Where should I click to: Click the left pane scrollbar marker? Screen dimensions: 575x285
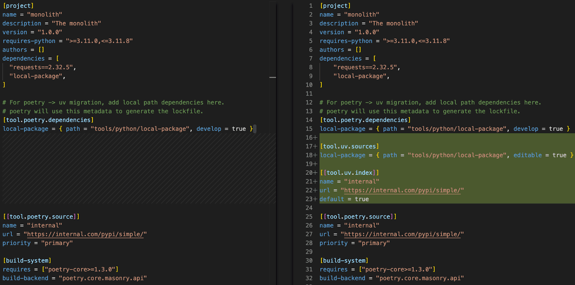click(273, 77)
